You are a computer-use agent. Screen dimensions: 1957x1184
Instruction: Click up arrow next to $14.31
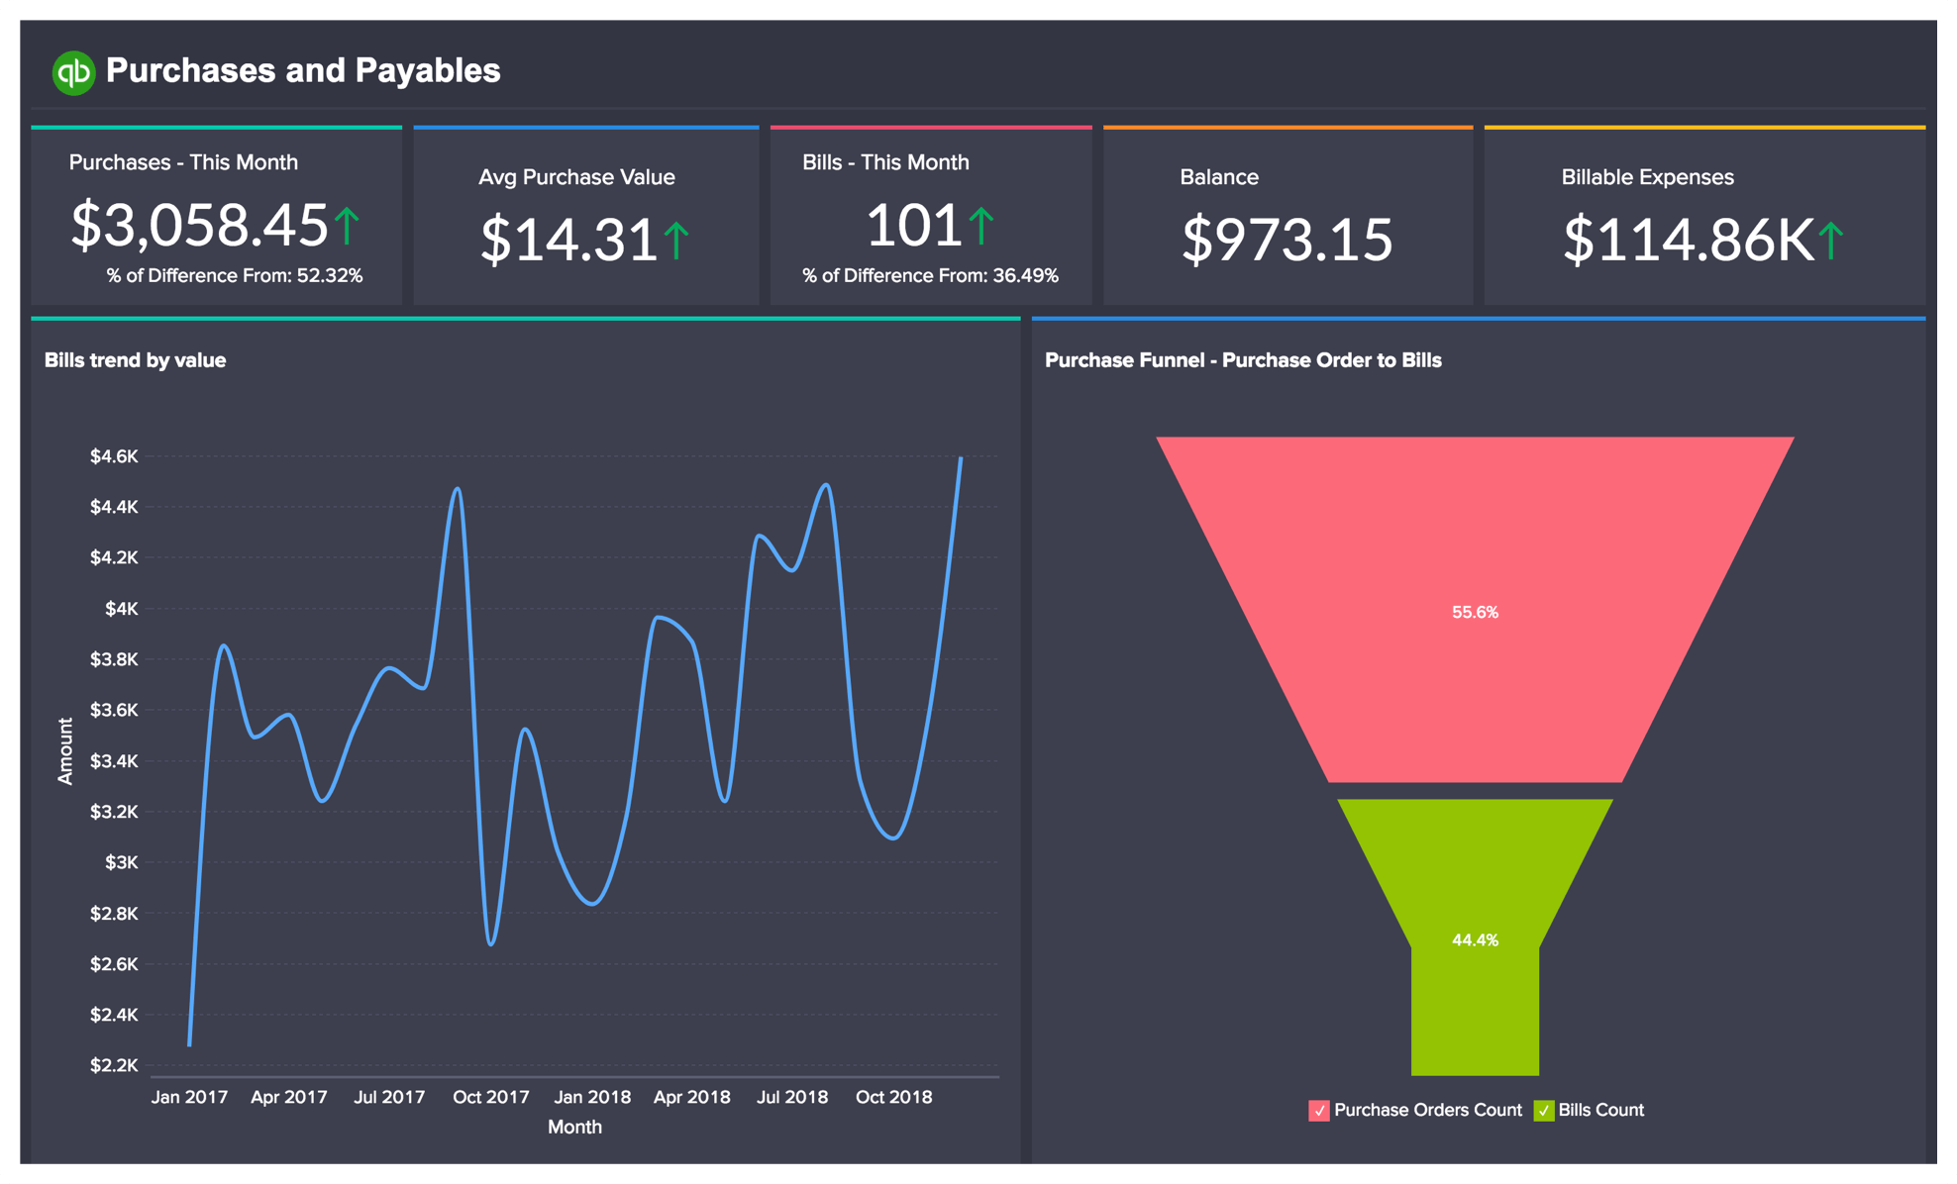coord(676,241)
